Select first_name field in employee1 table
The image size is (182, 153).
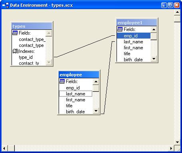133,48
